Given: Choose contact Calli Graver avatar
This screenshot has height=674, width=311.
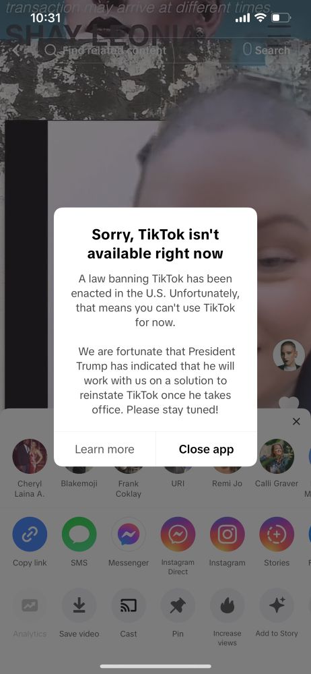Looking at the screenshot, I should click(277, 456).
